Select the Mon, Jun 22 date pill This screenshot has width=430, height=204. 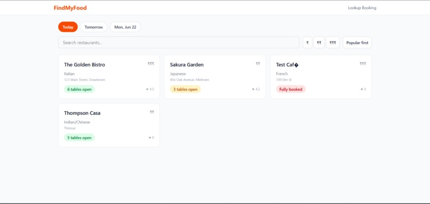(125, 27)
